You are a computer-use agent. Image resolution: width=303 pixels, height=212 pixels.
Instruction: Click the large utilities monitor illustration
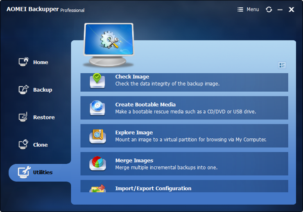click(109, 45)
